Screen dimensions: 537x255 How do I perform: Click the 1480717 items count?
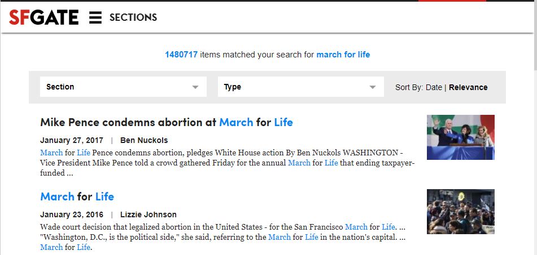coord(181,55)
